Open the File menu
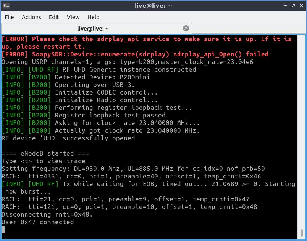Viewport: 307px width, 241px height. click(9, 17)
